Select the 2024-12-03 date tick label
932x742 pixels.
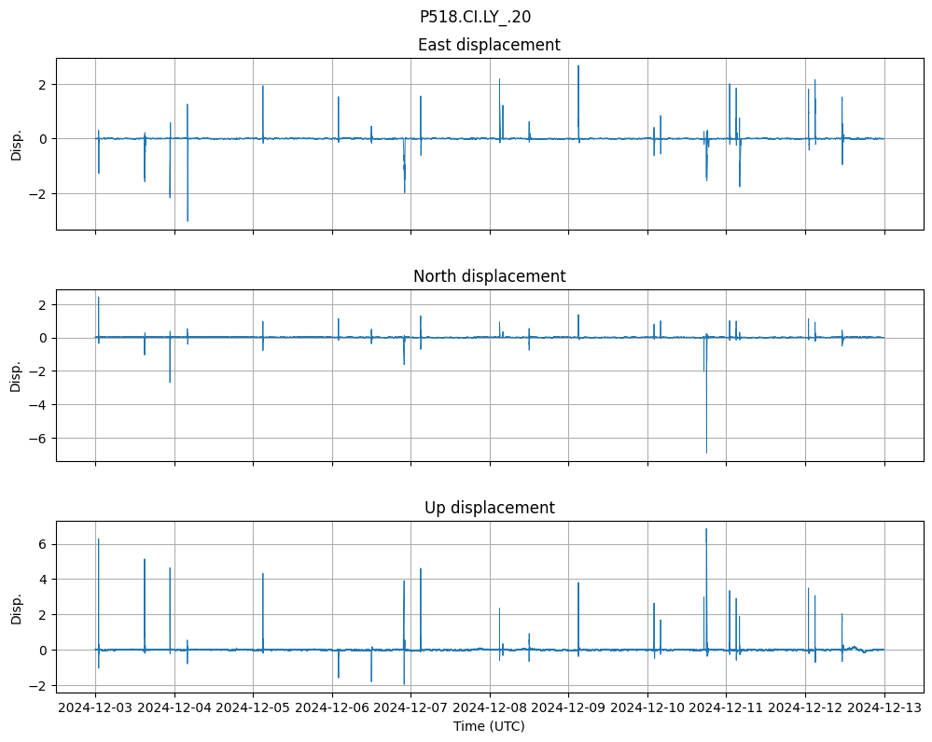[95, 707]
